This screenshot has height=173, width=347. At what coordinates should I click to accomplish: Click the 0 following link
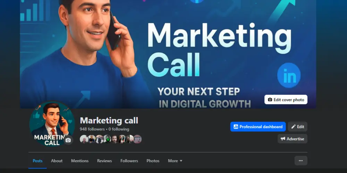pos(119,129)
